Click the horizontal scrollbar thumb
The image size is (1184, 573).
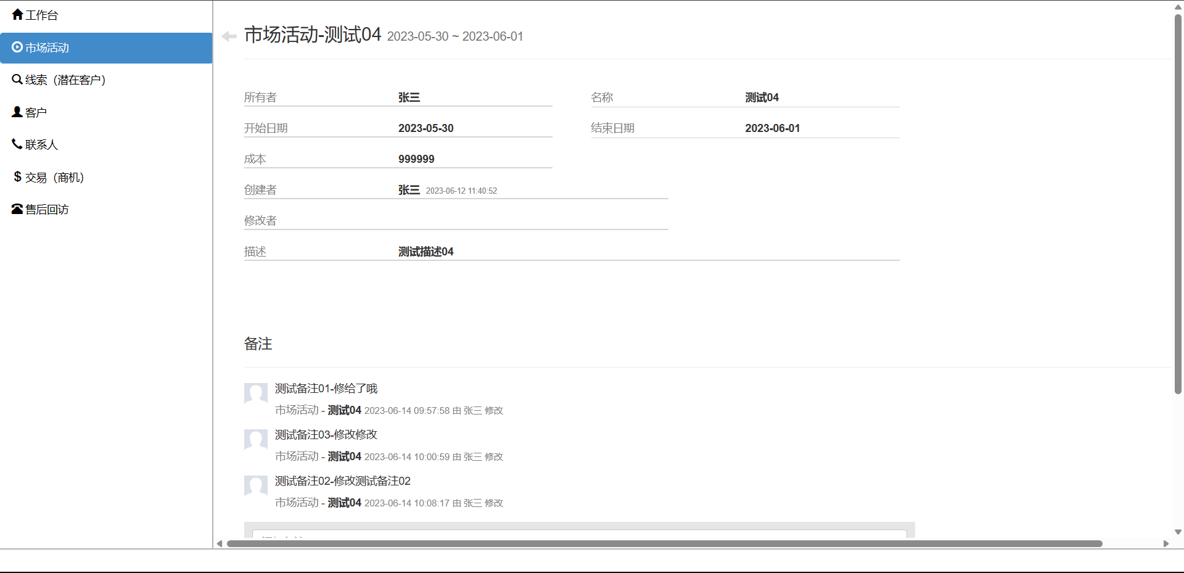click(664, 543)
